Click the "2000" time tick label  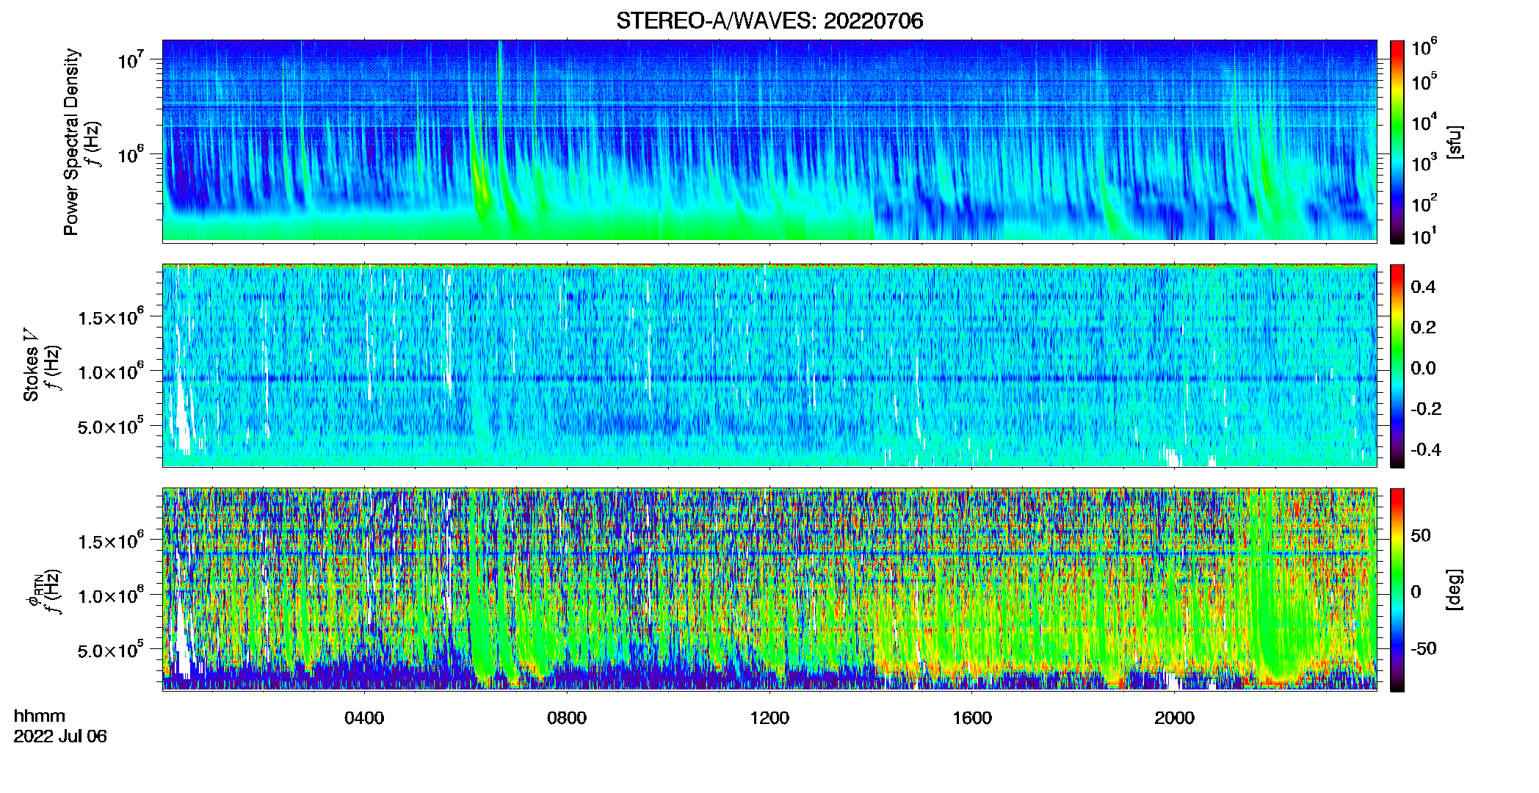point(1175,718)
